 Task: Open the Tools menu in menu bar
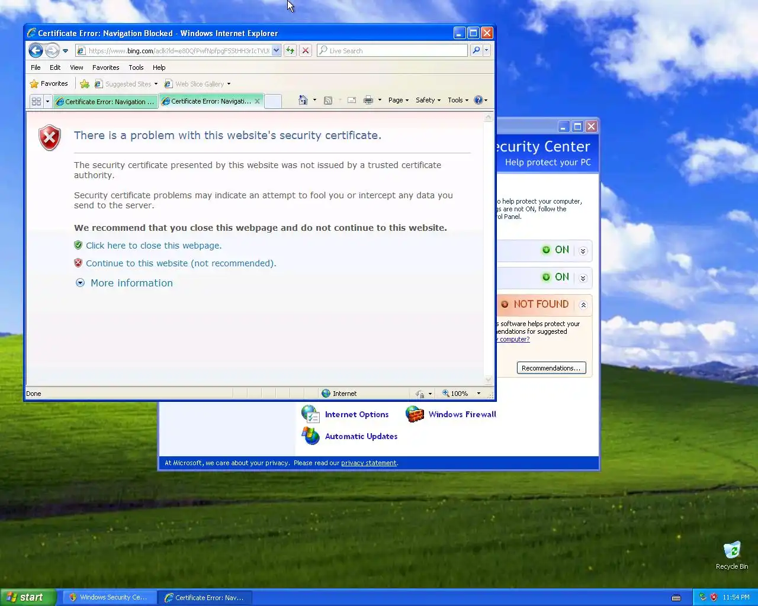click(x=136, y=67)
